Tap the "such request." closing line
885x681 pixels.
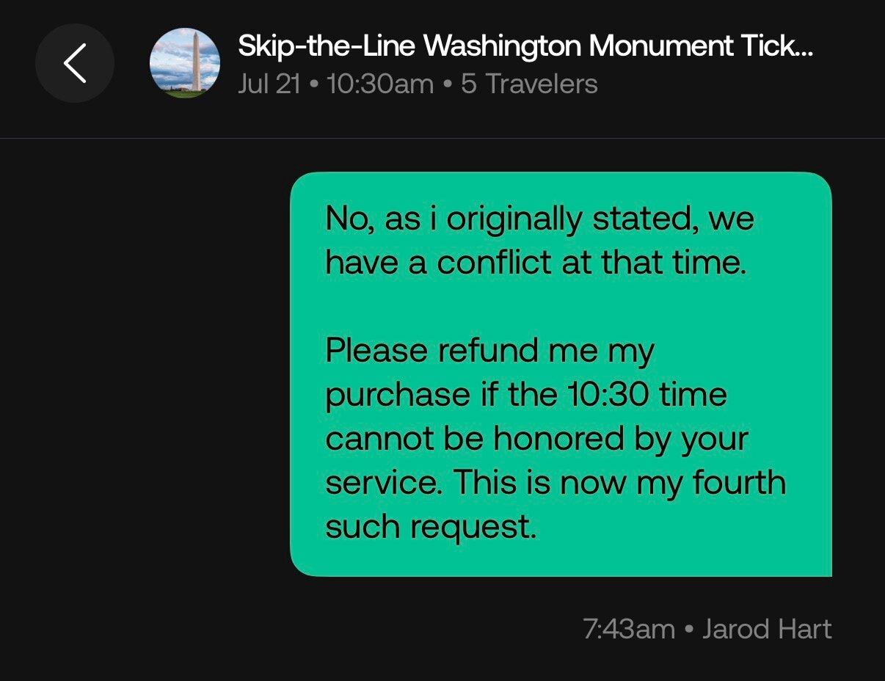[x=431, y=526]
